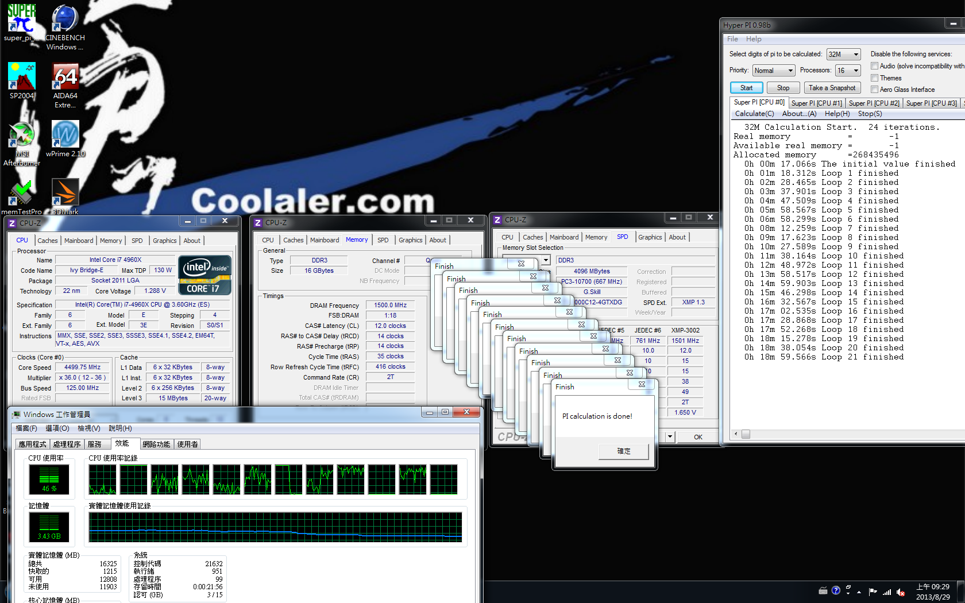This screenshot has width=965, height=603.
Task: Switch Task Manager to 網路功能 tab
Action: pyautogui.click(x=156, y=444)
